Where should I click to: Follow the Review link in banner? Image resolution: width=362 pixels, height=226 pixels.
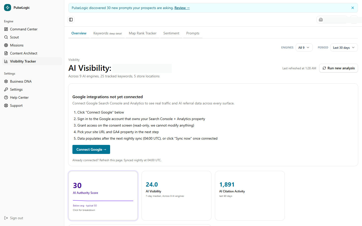coord(182,8)
